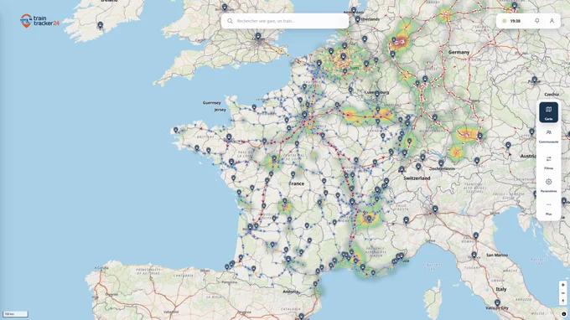This screenshot has height=320, width=570.
Task: Click the sun weather icon beside 19:38
Action: pos(505,21)
